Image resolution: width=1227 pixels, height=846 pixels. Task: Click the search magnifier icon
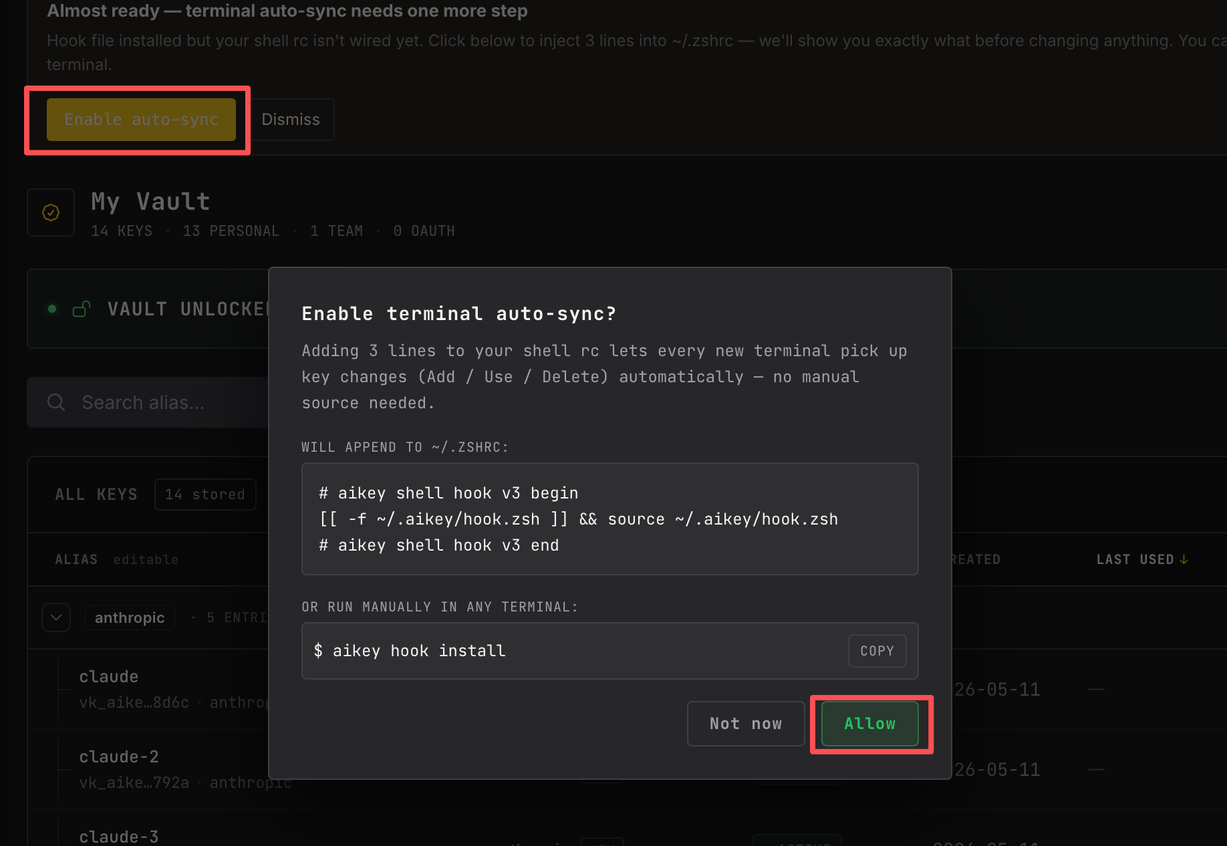56,402
